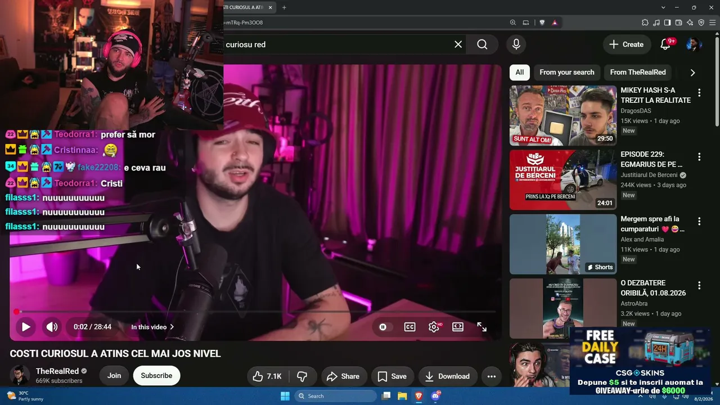This screenshot has width=720, height=405.
Task: Open Discord from the taskbar
Action: coord(435,396)
